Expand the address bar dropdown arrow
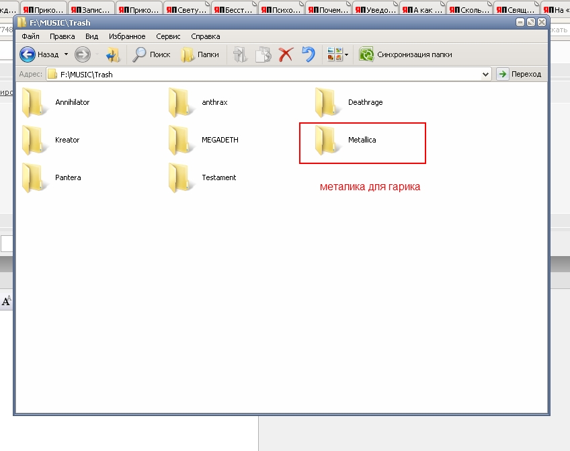This screenshot has height=451, width=570. tap(485, 75)
